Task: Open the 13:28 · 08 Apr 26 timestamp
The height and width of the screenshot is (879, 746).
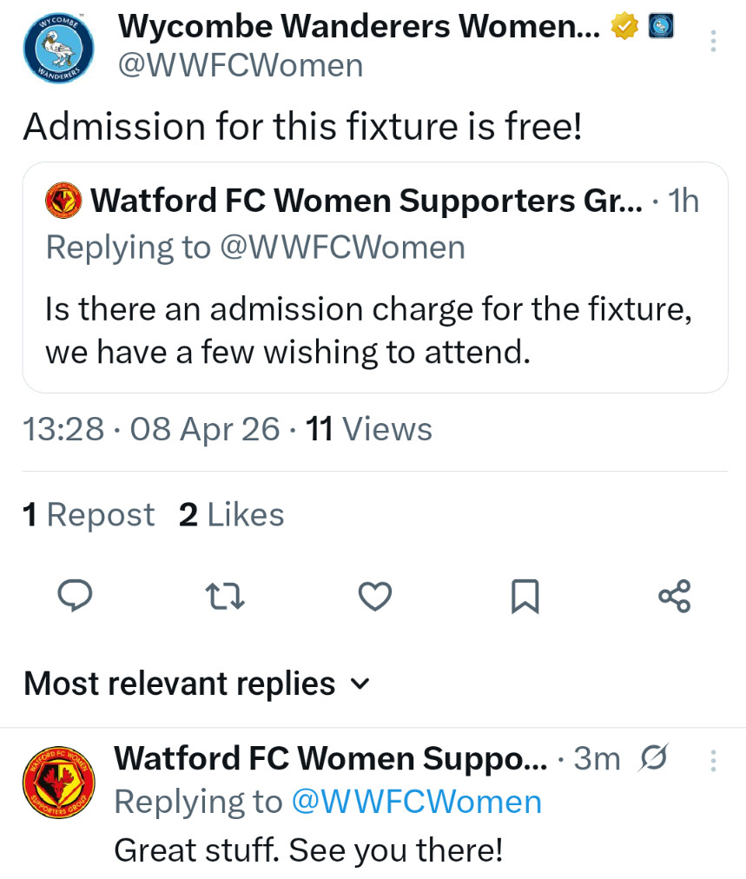Action: pos(152,429)
